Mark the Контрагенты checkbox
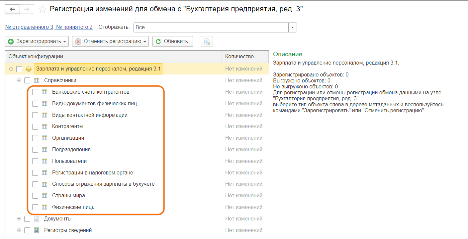 (x=35, y=126)
